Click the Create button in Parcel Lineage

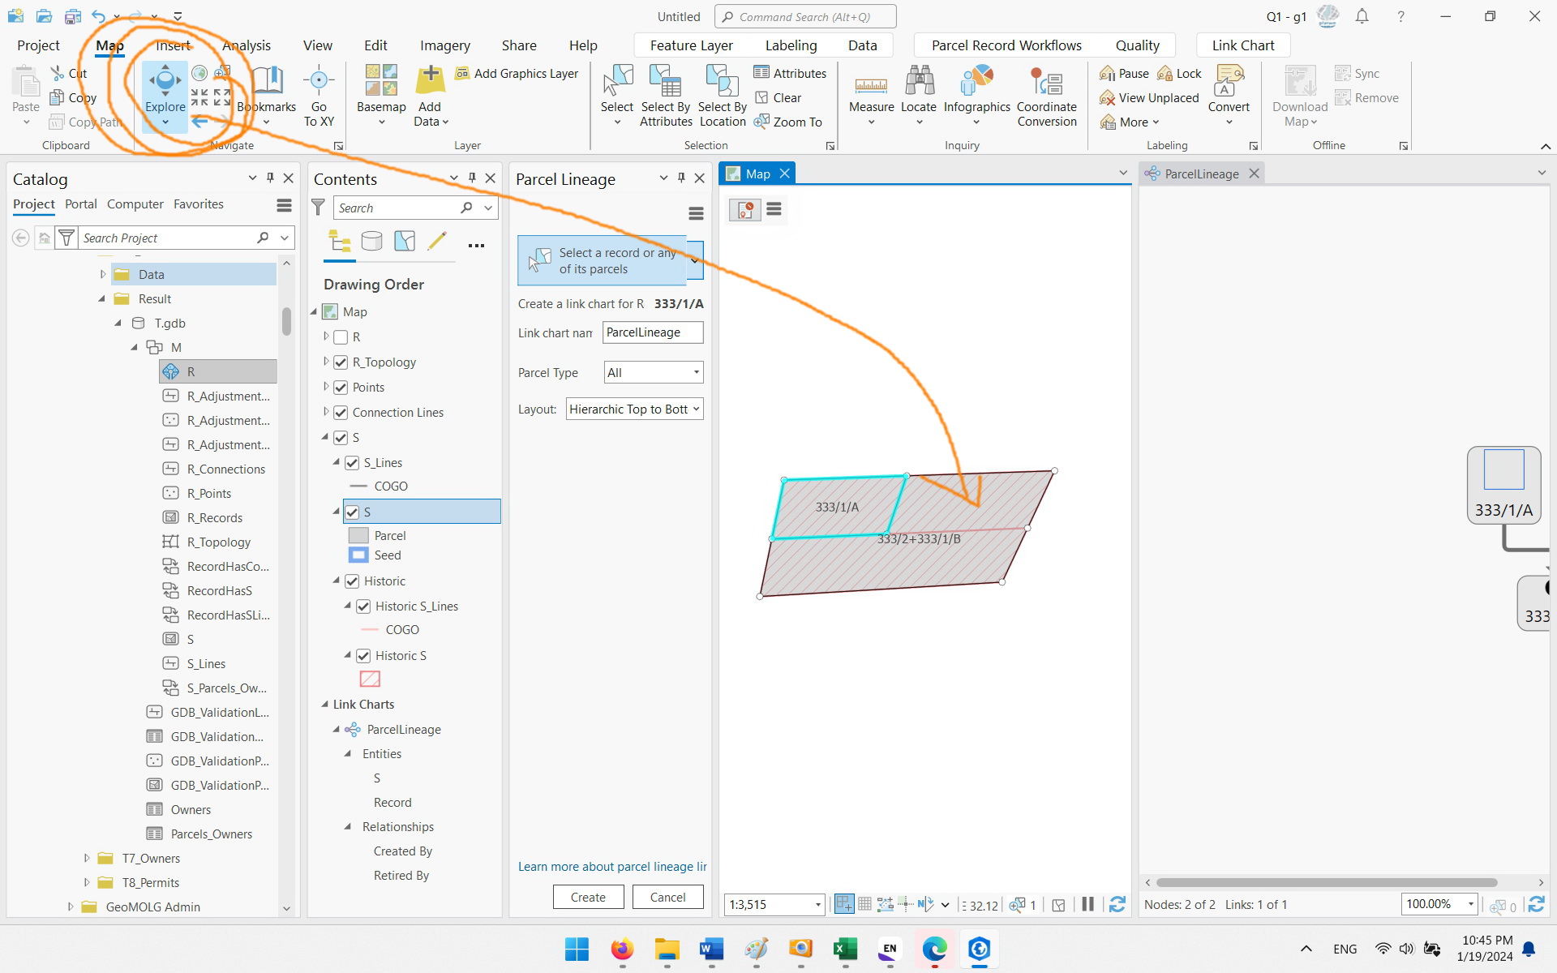(587, 897)
